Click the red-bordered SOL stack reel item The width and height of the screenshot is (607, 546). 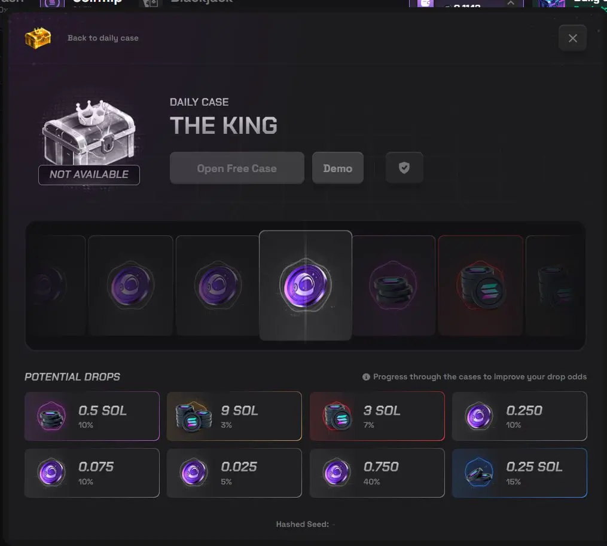(x=480, y=286)
